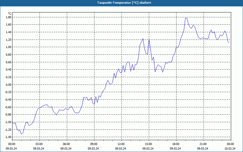Click the 18:00 time axis label

coord(176,144)
